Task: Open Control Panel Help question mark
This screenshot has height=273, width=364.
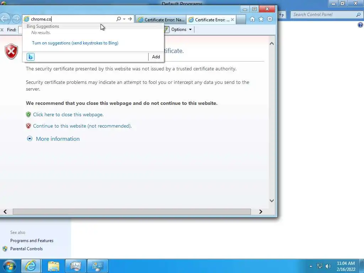Action: pos(360,25)
